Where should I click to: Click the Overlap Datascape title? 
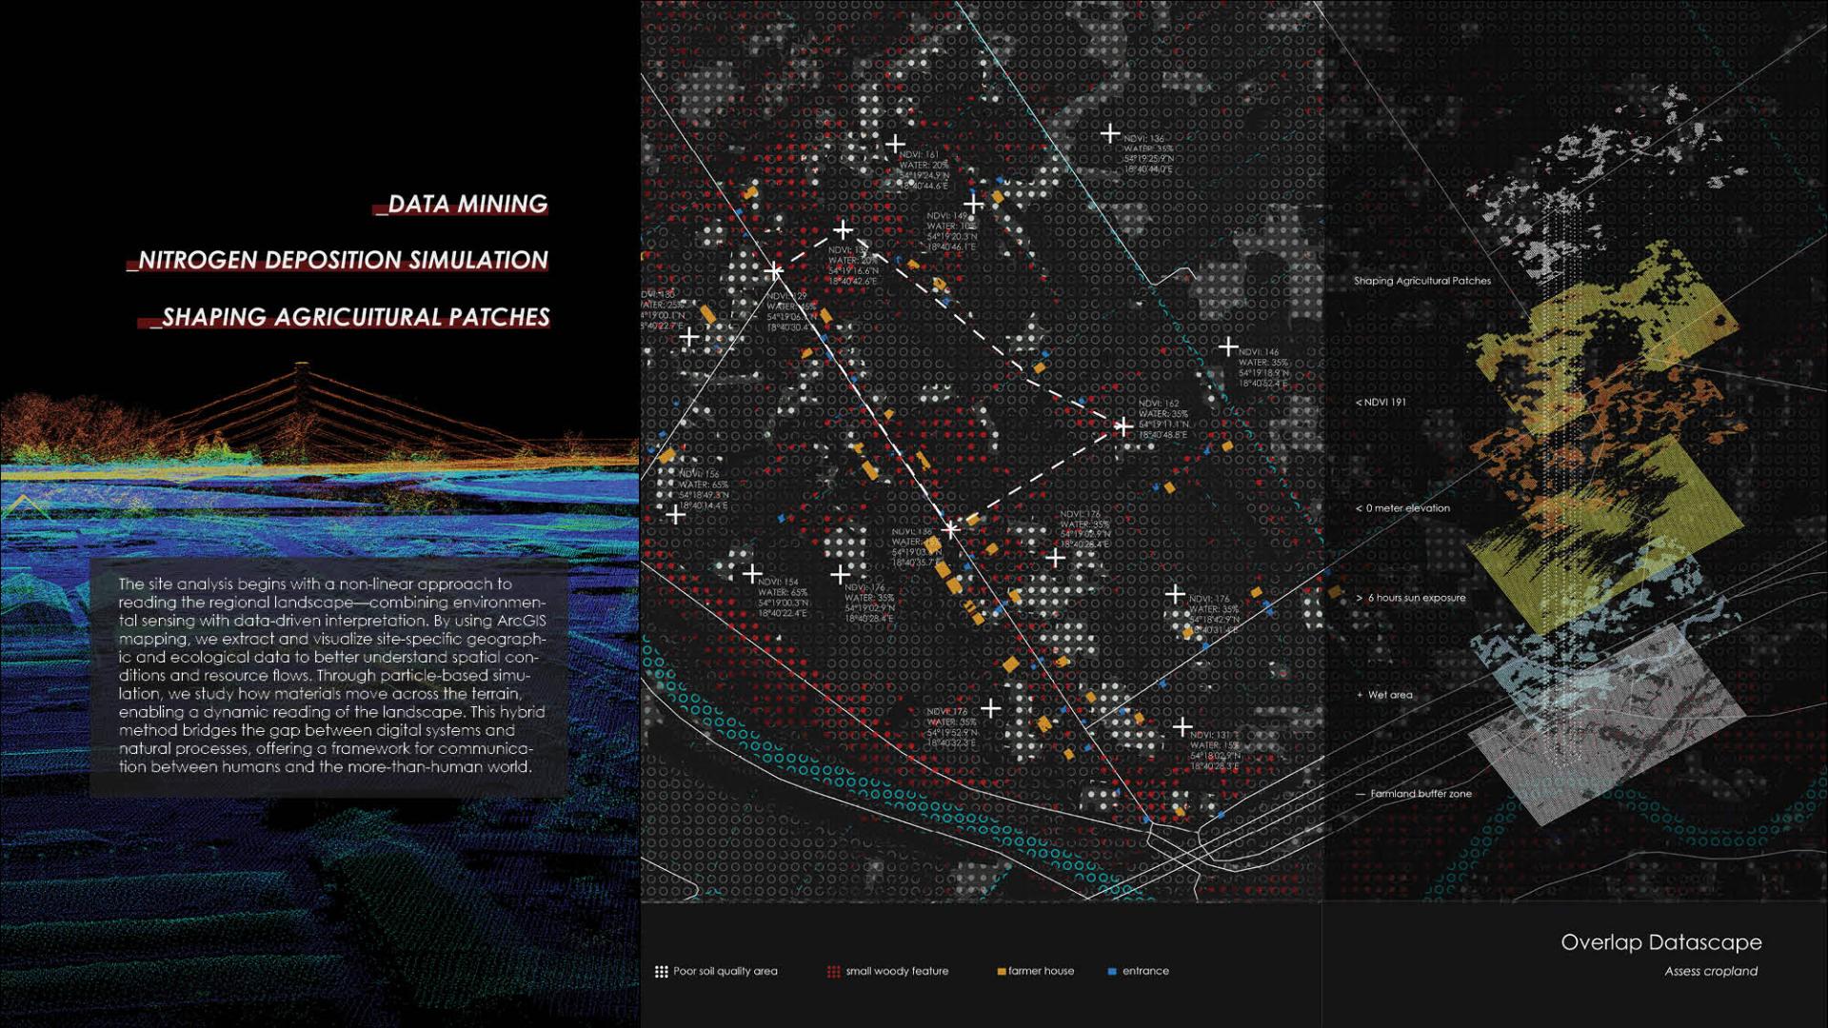pyautogui.click(x=1660, y=942)
